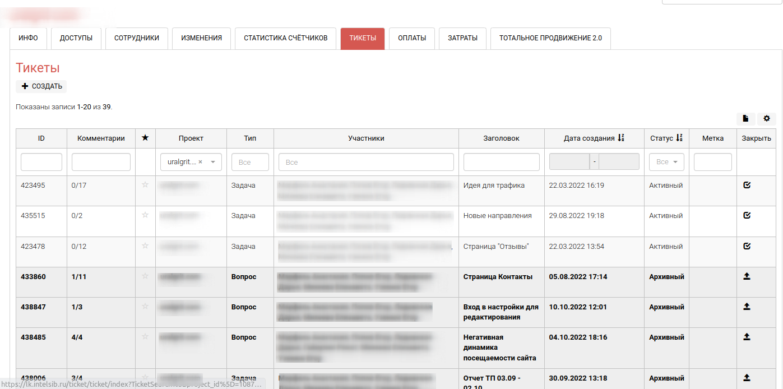This screenshot has height=389, width=783.
Task: Open the Статистика счётчиков tab
Action: click(285, 38)
